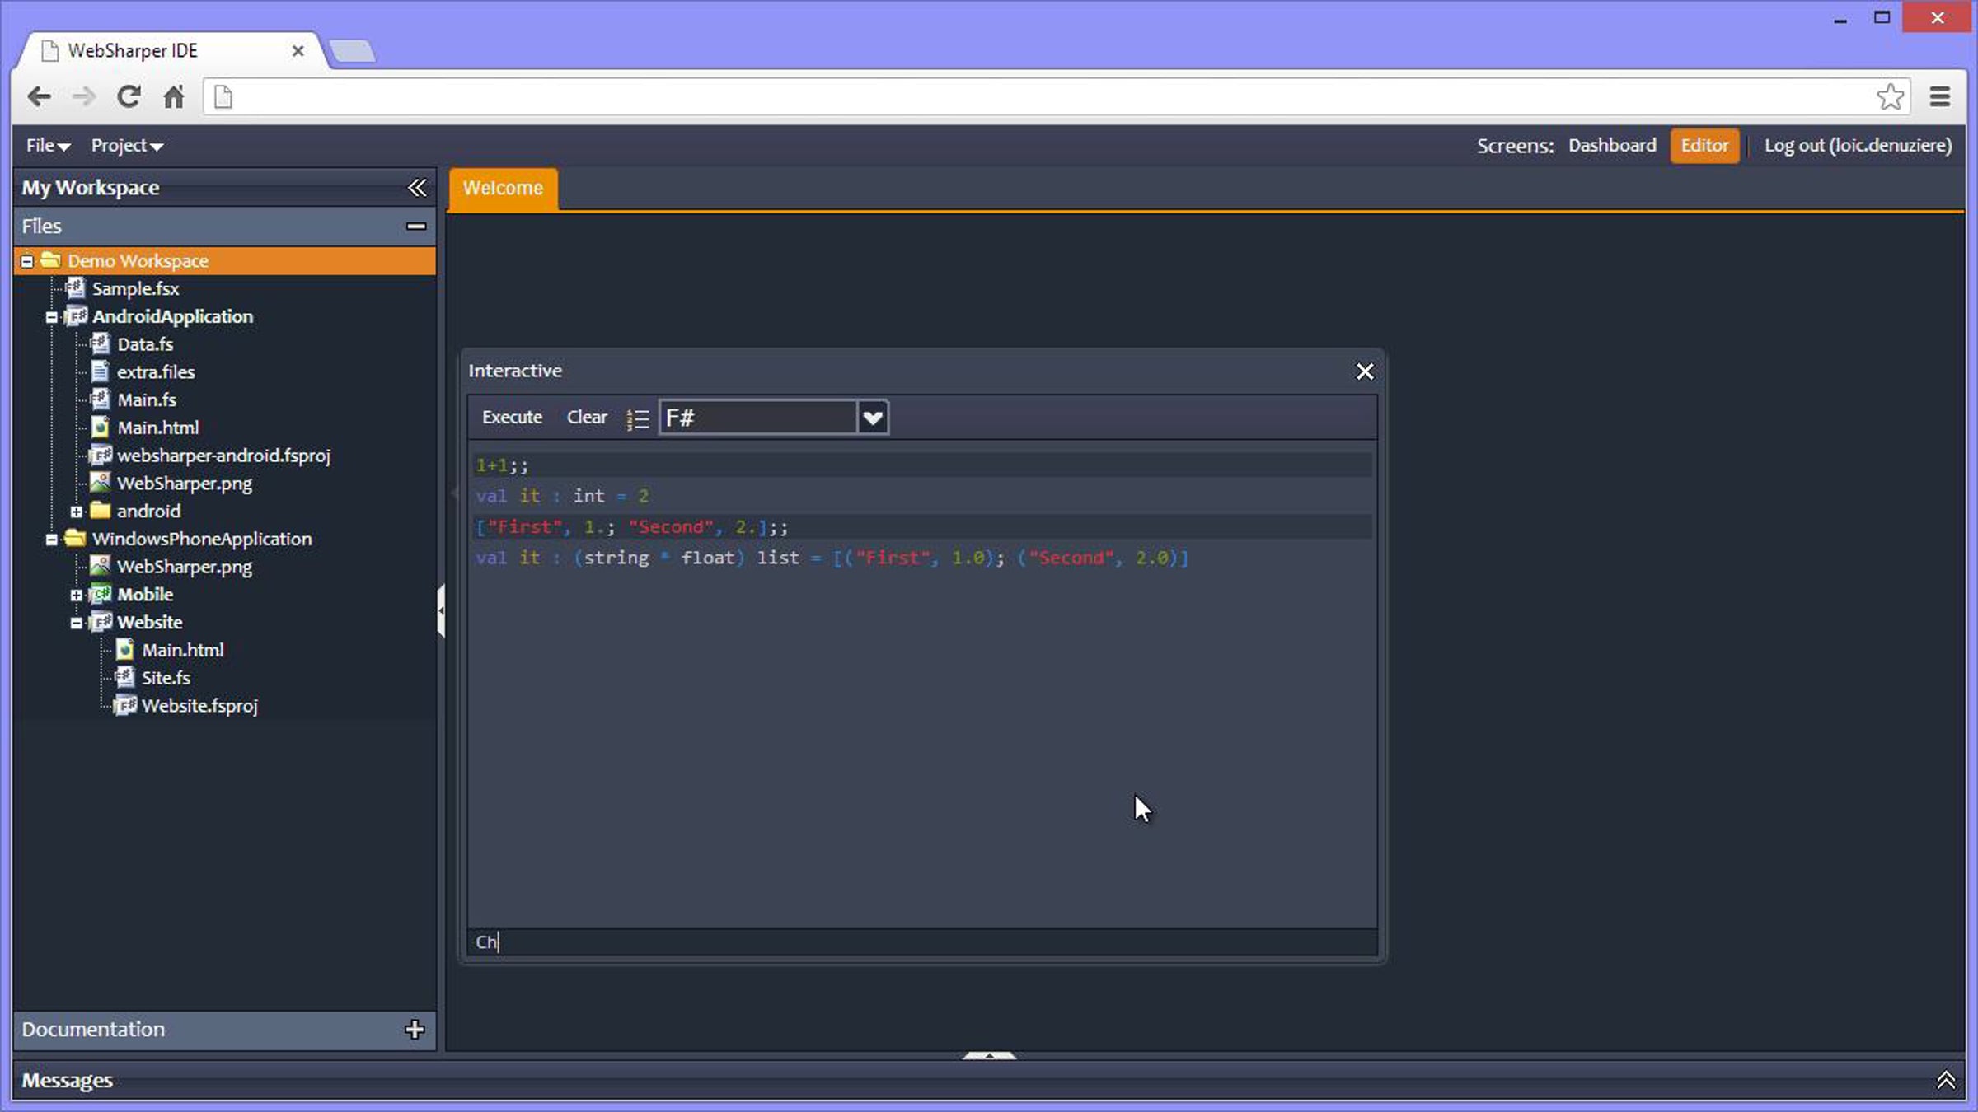Screen dimensions: 1978x1112
Task: Close the Interactive panel
Action: tap(1365, 371)
